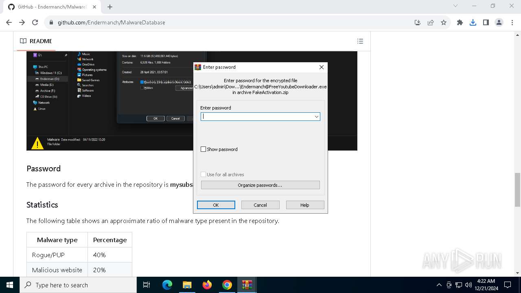Click the README book icon
This screenshot has width=521, height=293.
[x=23, y=41]
